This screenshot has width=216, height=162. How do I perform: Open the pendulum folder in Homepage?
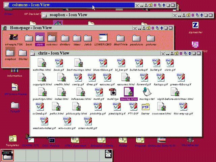pos(136,38)
